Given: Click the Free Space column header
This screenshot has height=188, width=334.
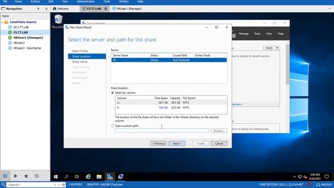Looking at the screenshot, I should tap(161, 98).
